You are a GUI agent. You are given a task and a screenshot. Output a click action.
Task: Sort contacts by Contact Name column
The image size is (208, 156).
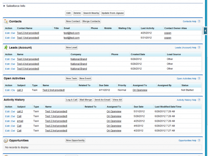(x=25, y=28)
